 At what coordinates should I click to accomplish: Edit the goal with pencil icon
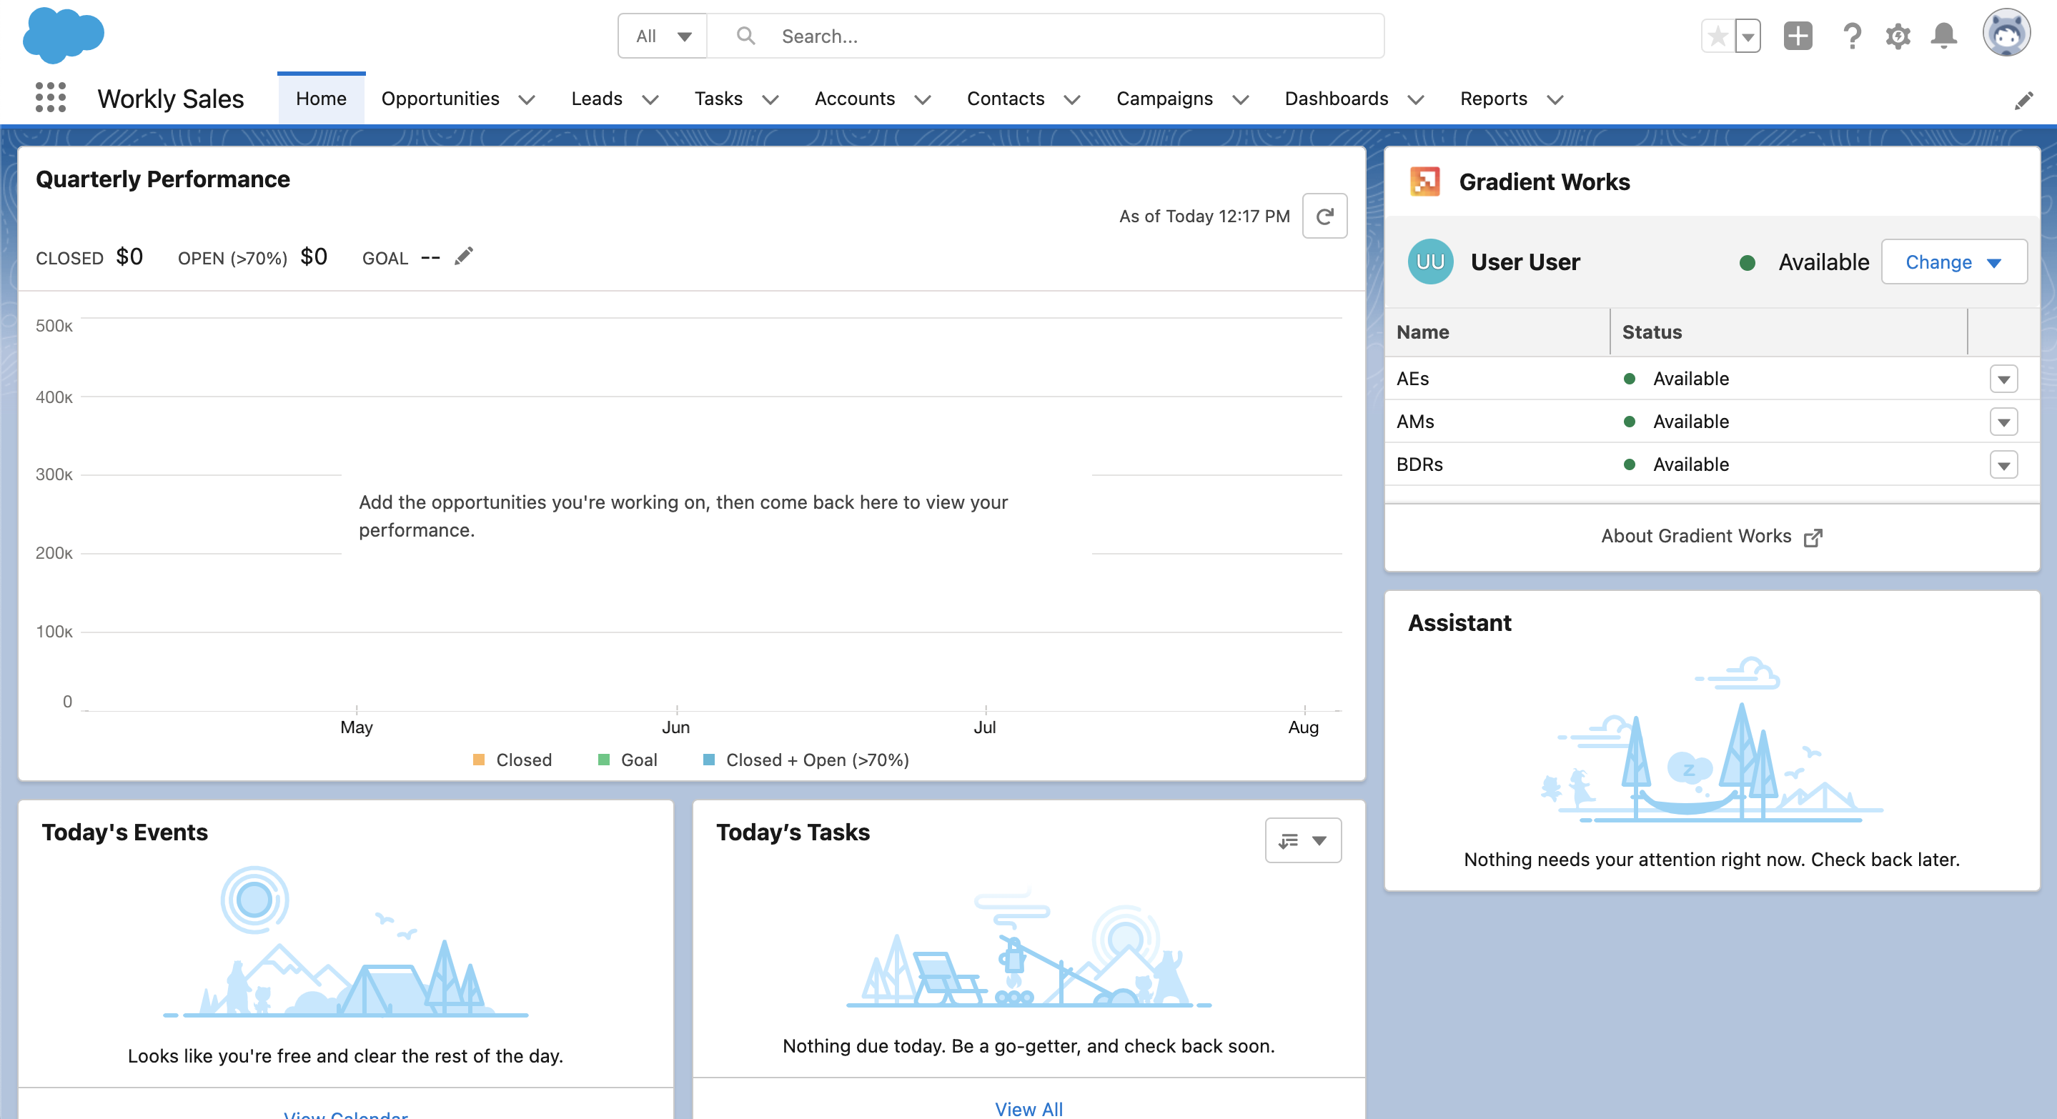coord(464,257)
